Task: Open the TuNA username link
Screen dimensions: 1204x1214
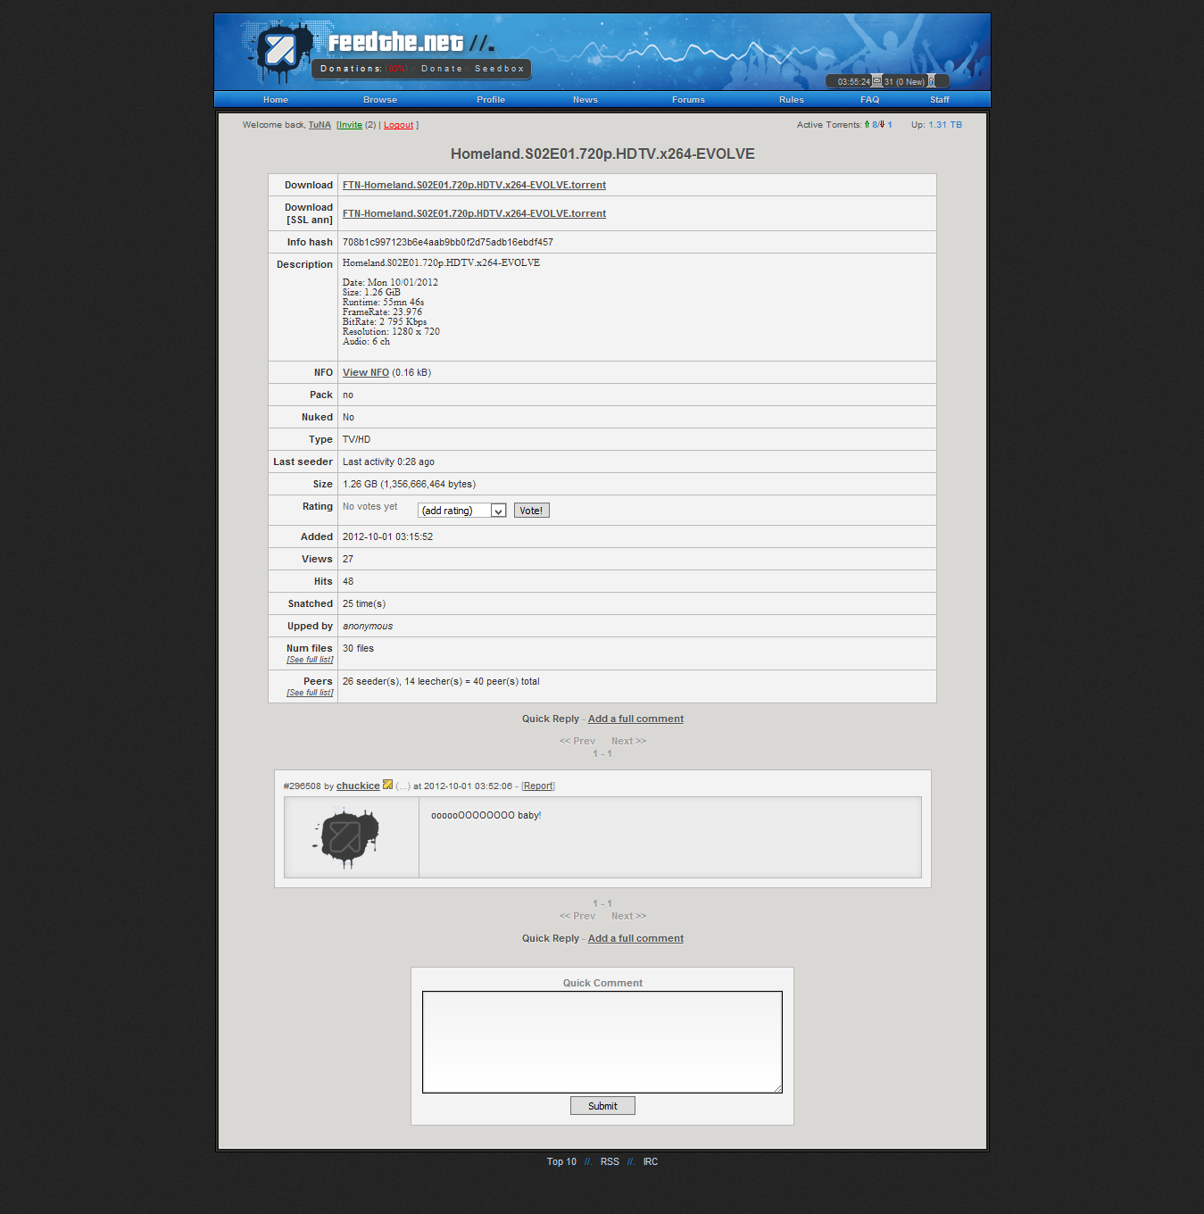Action: [320, 125]
